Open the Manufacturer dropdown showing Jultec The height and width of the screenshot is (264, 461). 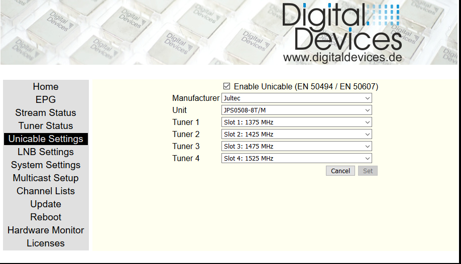pyautogui.click(x=296, y=98)
